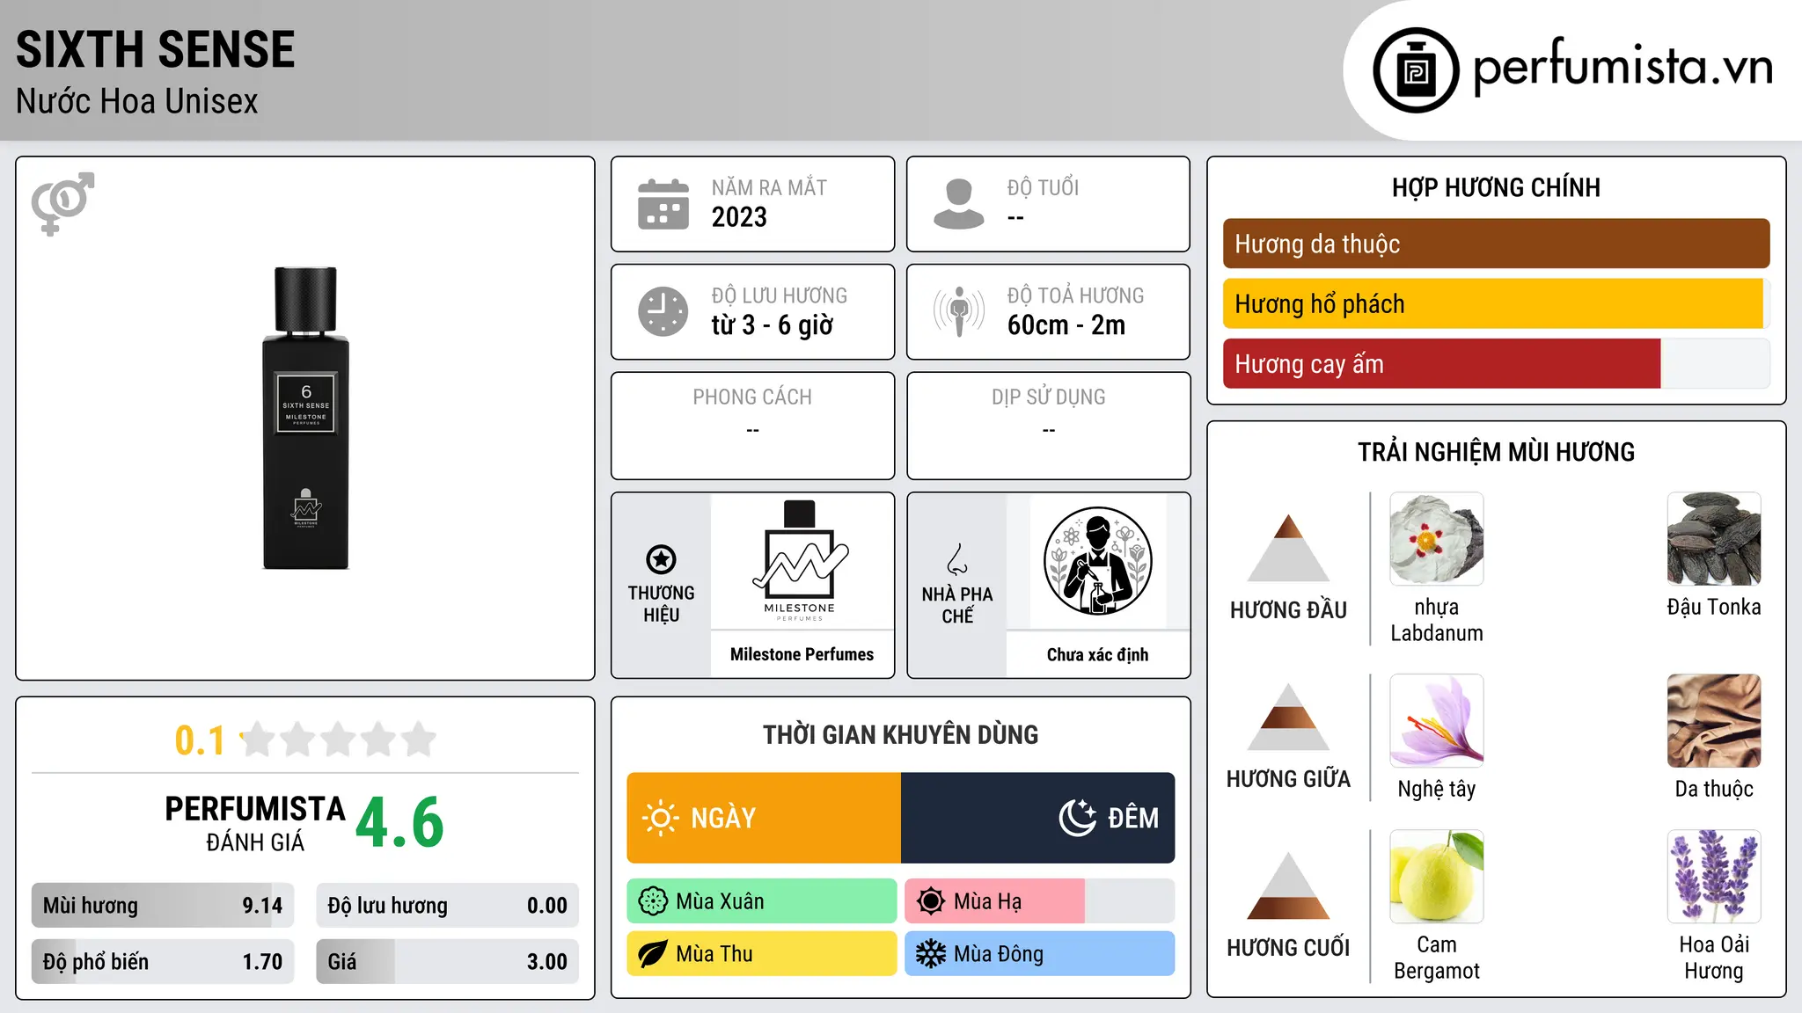This screenshot has width=1802, height=1013.
Task: Click the perfumer illustration icon
Action: [x=1097, y=561]
